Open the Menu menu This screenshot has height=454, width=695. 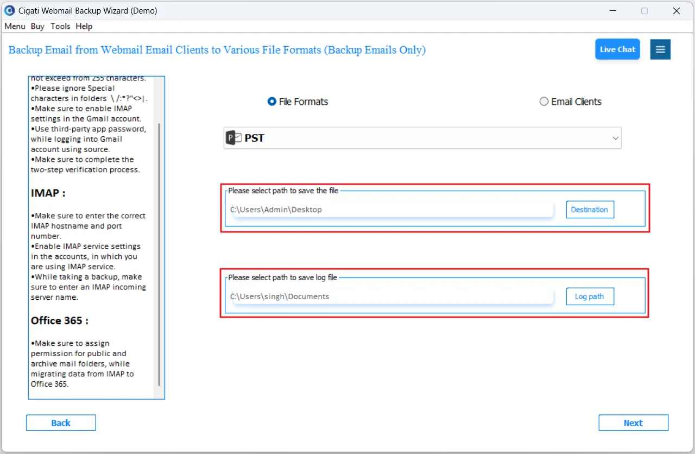pyautogui.click(x=15, y=26)
